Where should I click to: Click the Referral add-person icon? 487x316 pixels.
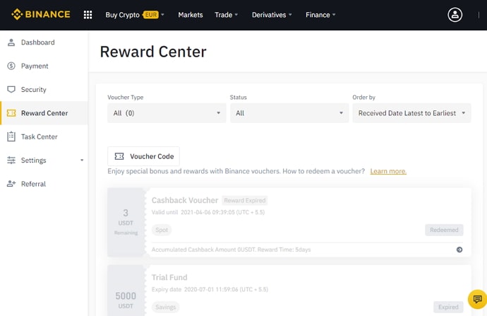tap(11, 184)
